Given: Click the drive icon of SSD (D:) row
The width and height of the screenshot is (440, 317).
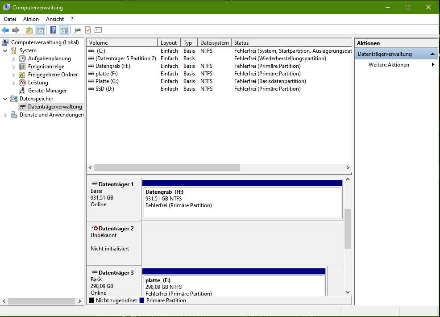Looking at the screenshot, I should pos(91,89).
